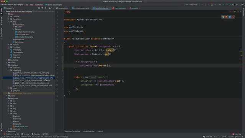The width and height of the screenshot is (245, 138).
Task: Collapse the migrations folder
Action: pos(9,70)
